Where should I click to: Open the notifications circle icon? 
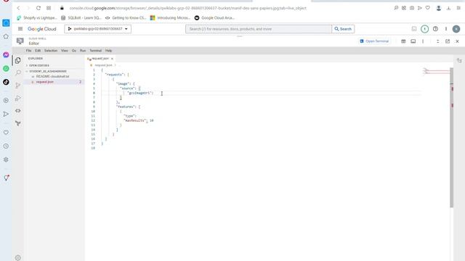point(424,29)
